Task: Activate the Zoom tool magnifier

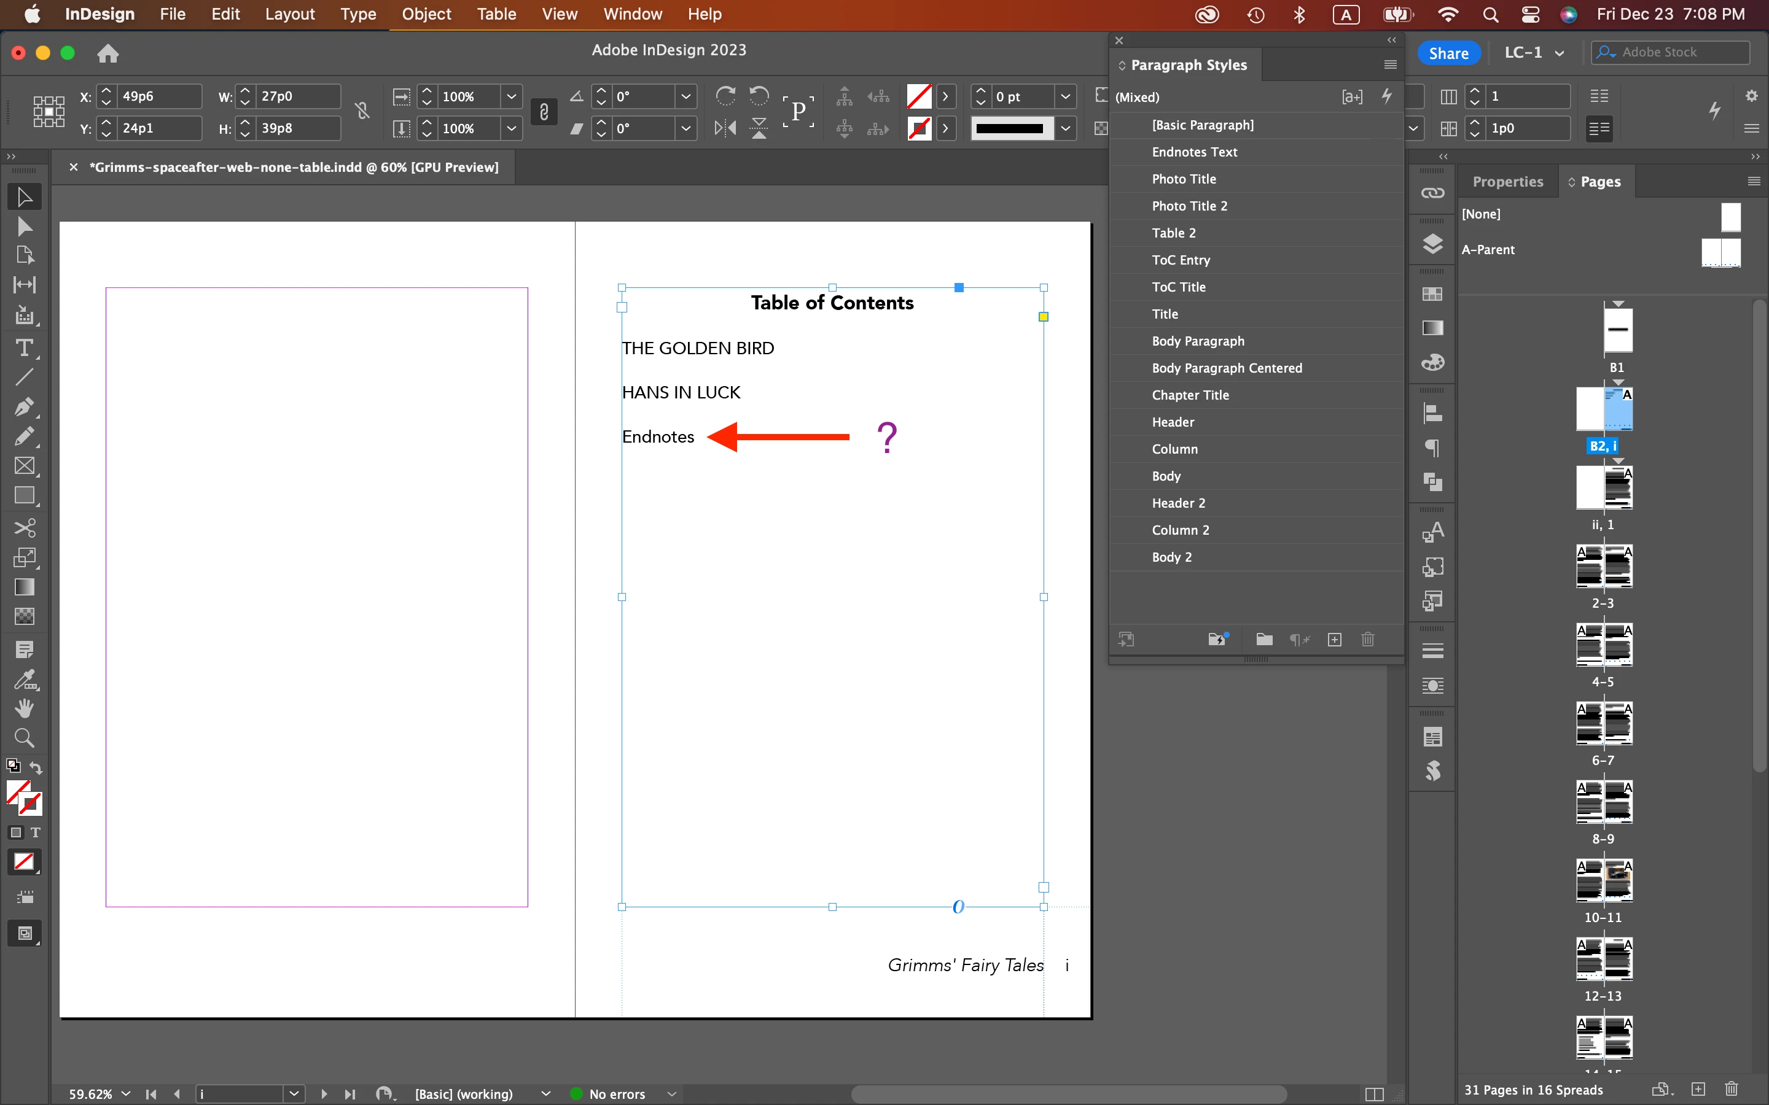Action: click(24, 737)
